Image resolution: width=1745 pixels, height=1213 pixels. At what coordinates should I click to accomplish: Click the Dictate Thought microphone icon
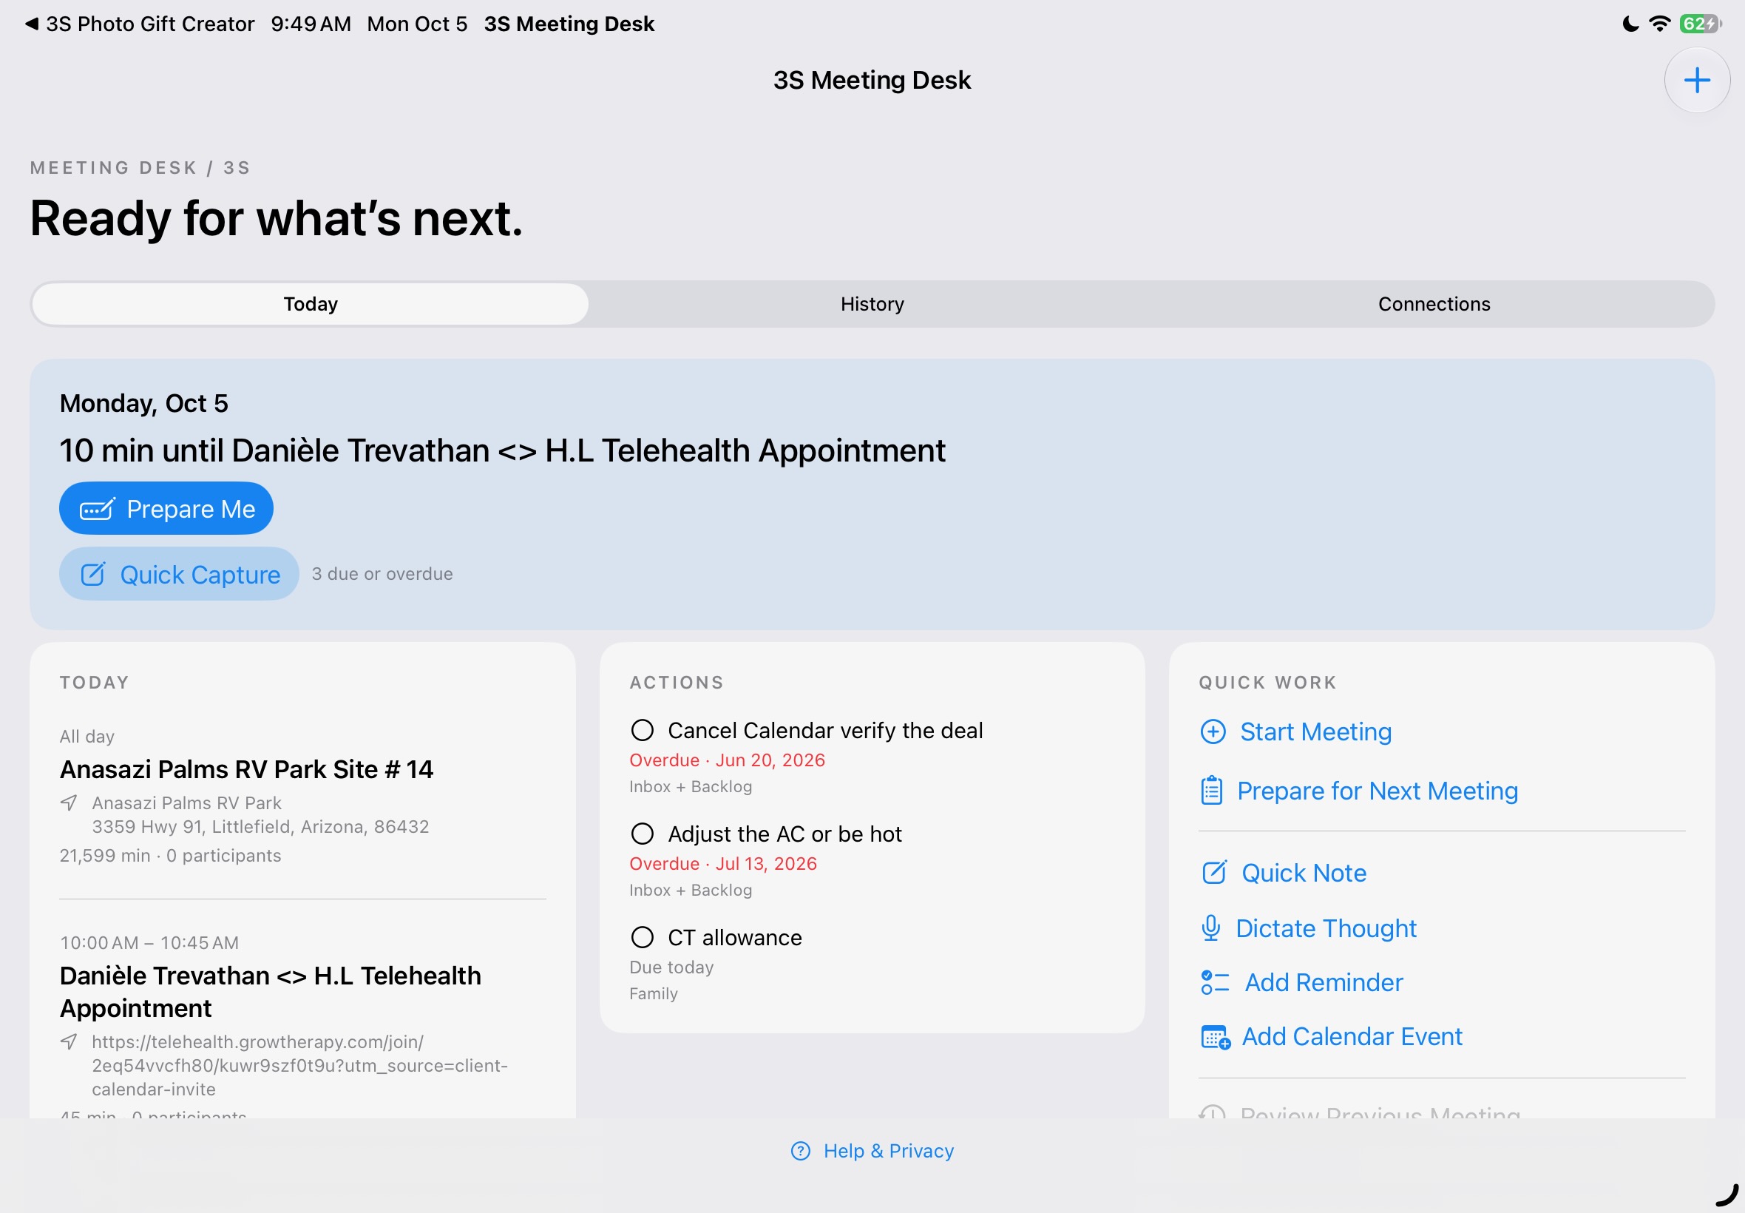pos(1211,928)
